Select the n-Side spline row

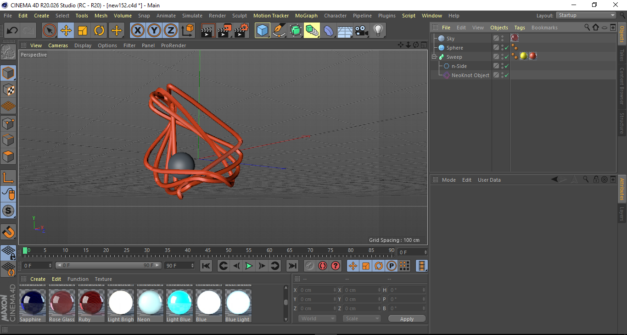459,66
